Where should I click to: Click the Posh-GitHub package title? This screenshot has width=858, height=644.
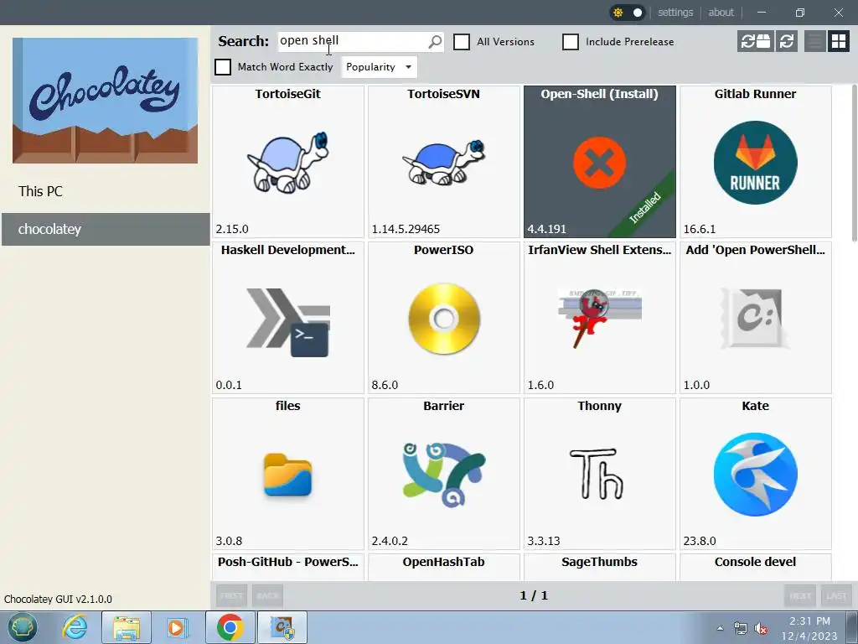pyautogui.click(x=288, y=562)
